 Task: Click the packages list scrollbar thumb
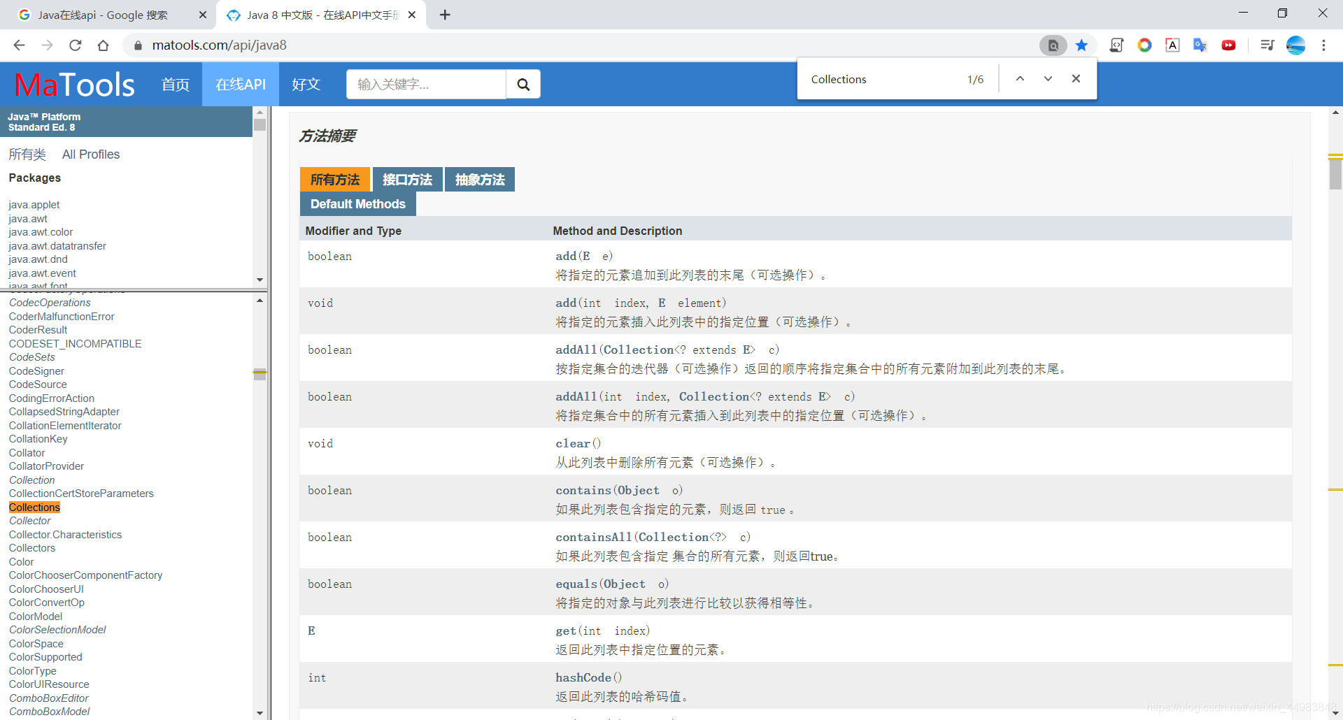tap(260, 125)
